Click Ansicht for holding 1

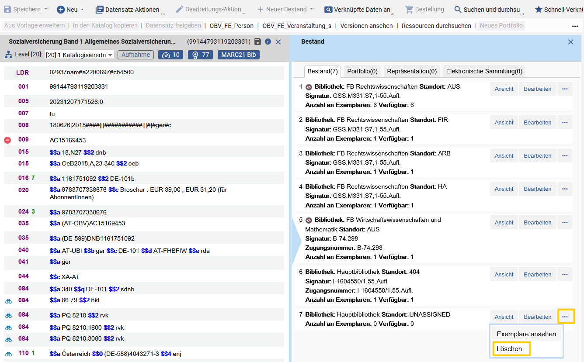point(504,89)
